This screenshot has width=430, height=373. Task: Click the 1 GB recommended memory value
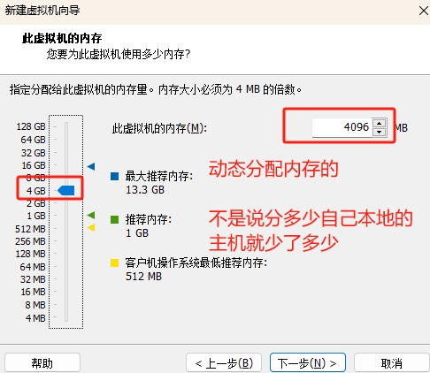pyautogui.click(x=137, y=233)
